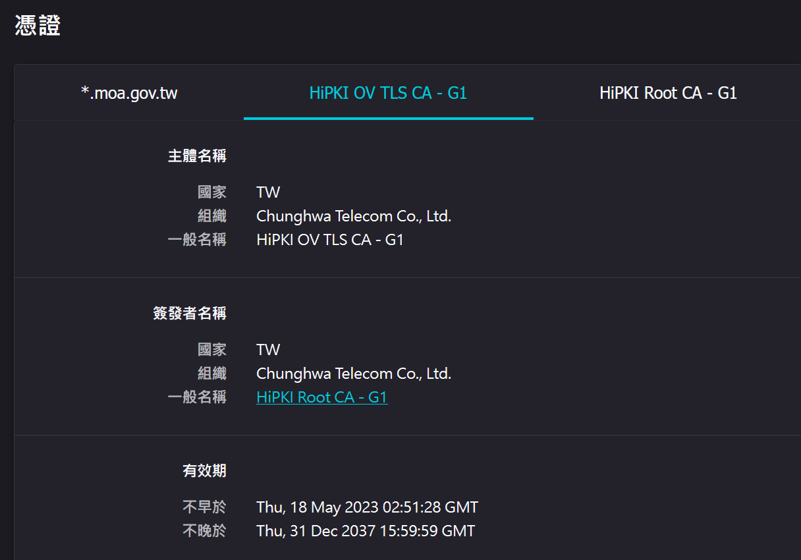Select the TW value under 主體名稱
801x560 pixels.
pos(268,192)
